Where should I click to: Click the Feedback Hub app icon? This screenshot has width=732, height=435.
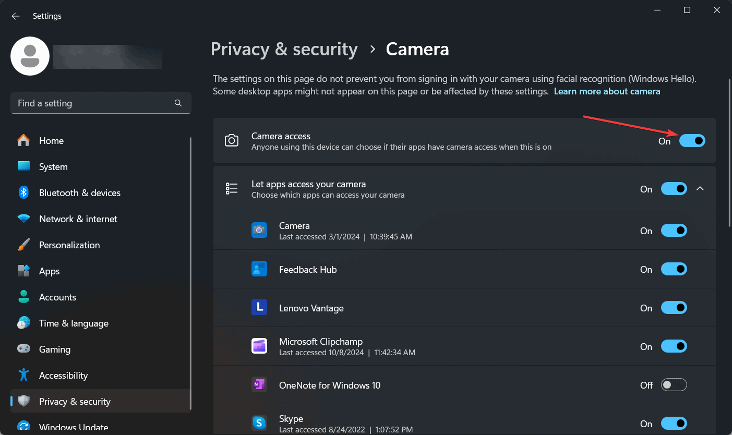coord(259,269)
